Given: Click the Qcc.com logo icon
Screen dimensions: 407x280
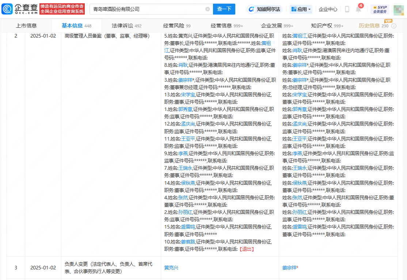Looking at the screenshot, I should click(x=7, y=9).
